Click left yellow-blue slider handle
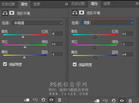The height and width of the screenshot is (103, 139). pos(24,57)
